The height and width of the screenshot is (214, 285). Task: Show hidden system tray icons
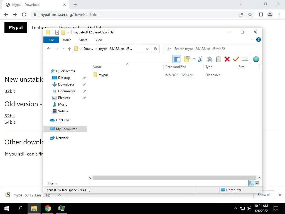pyautogui.click(x=235, y=208)
